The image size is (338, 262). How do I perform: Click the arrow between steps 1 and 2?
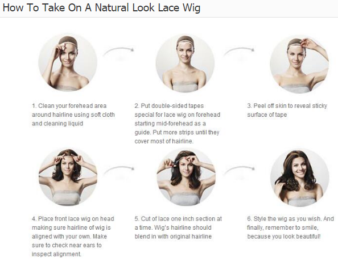click(x=118, y=52)
